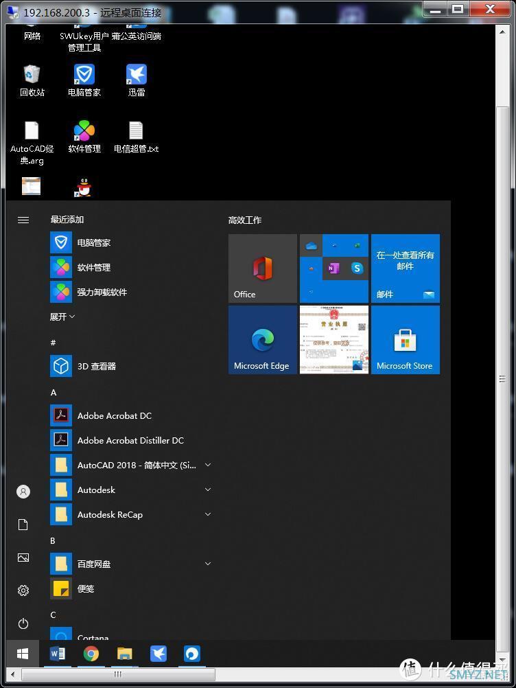This screenshot has width=516, height=688.
Task: Click the letter A section header in the app list
Action: 54,392
